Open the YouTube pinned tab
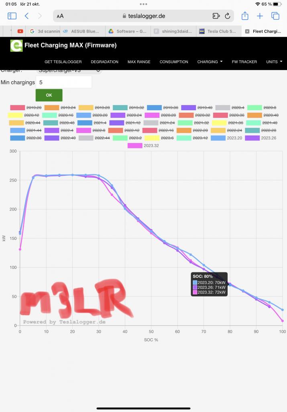This screenshot has height=412, width=287. click(20, 31)
